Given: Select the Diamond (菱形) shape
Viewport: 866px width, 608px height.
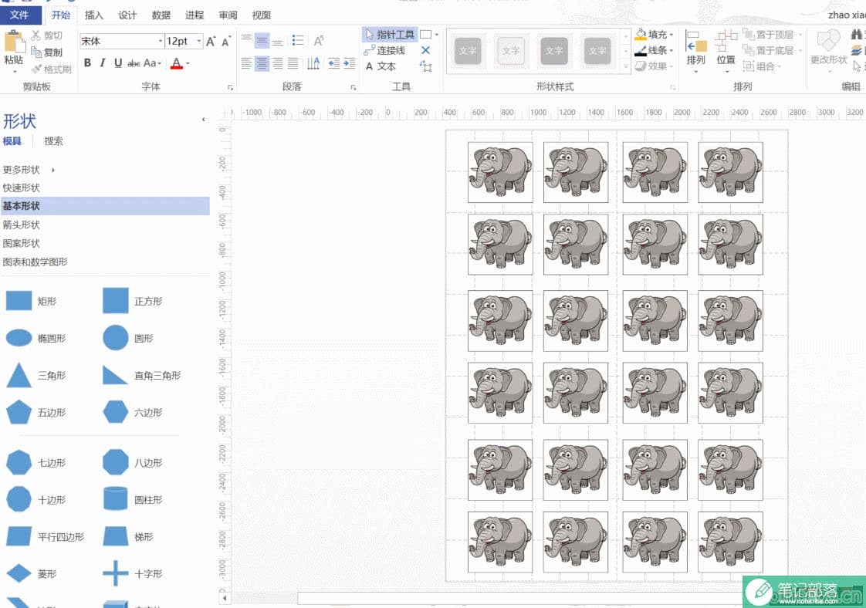Looking at the screenshot, I should [x=32, y=573].
